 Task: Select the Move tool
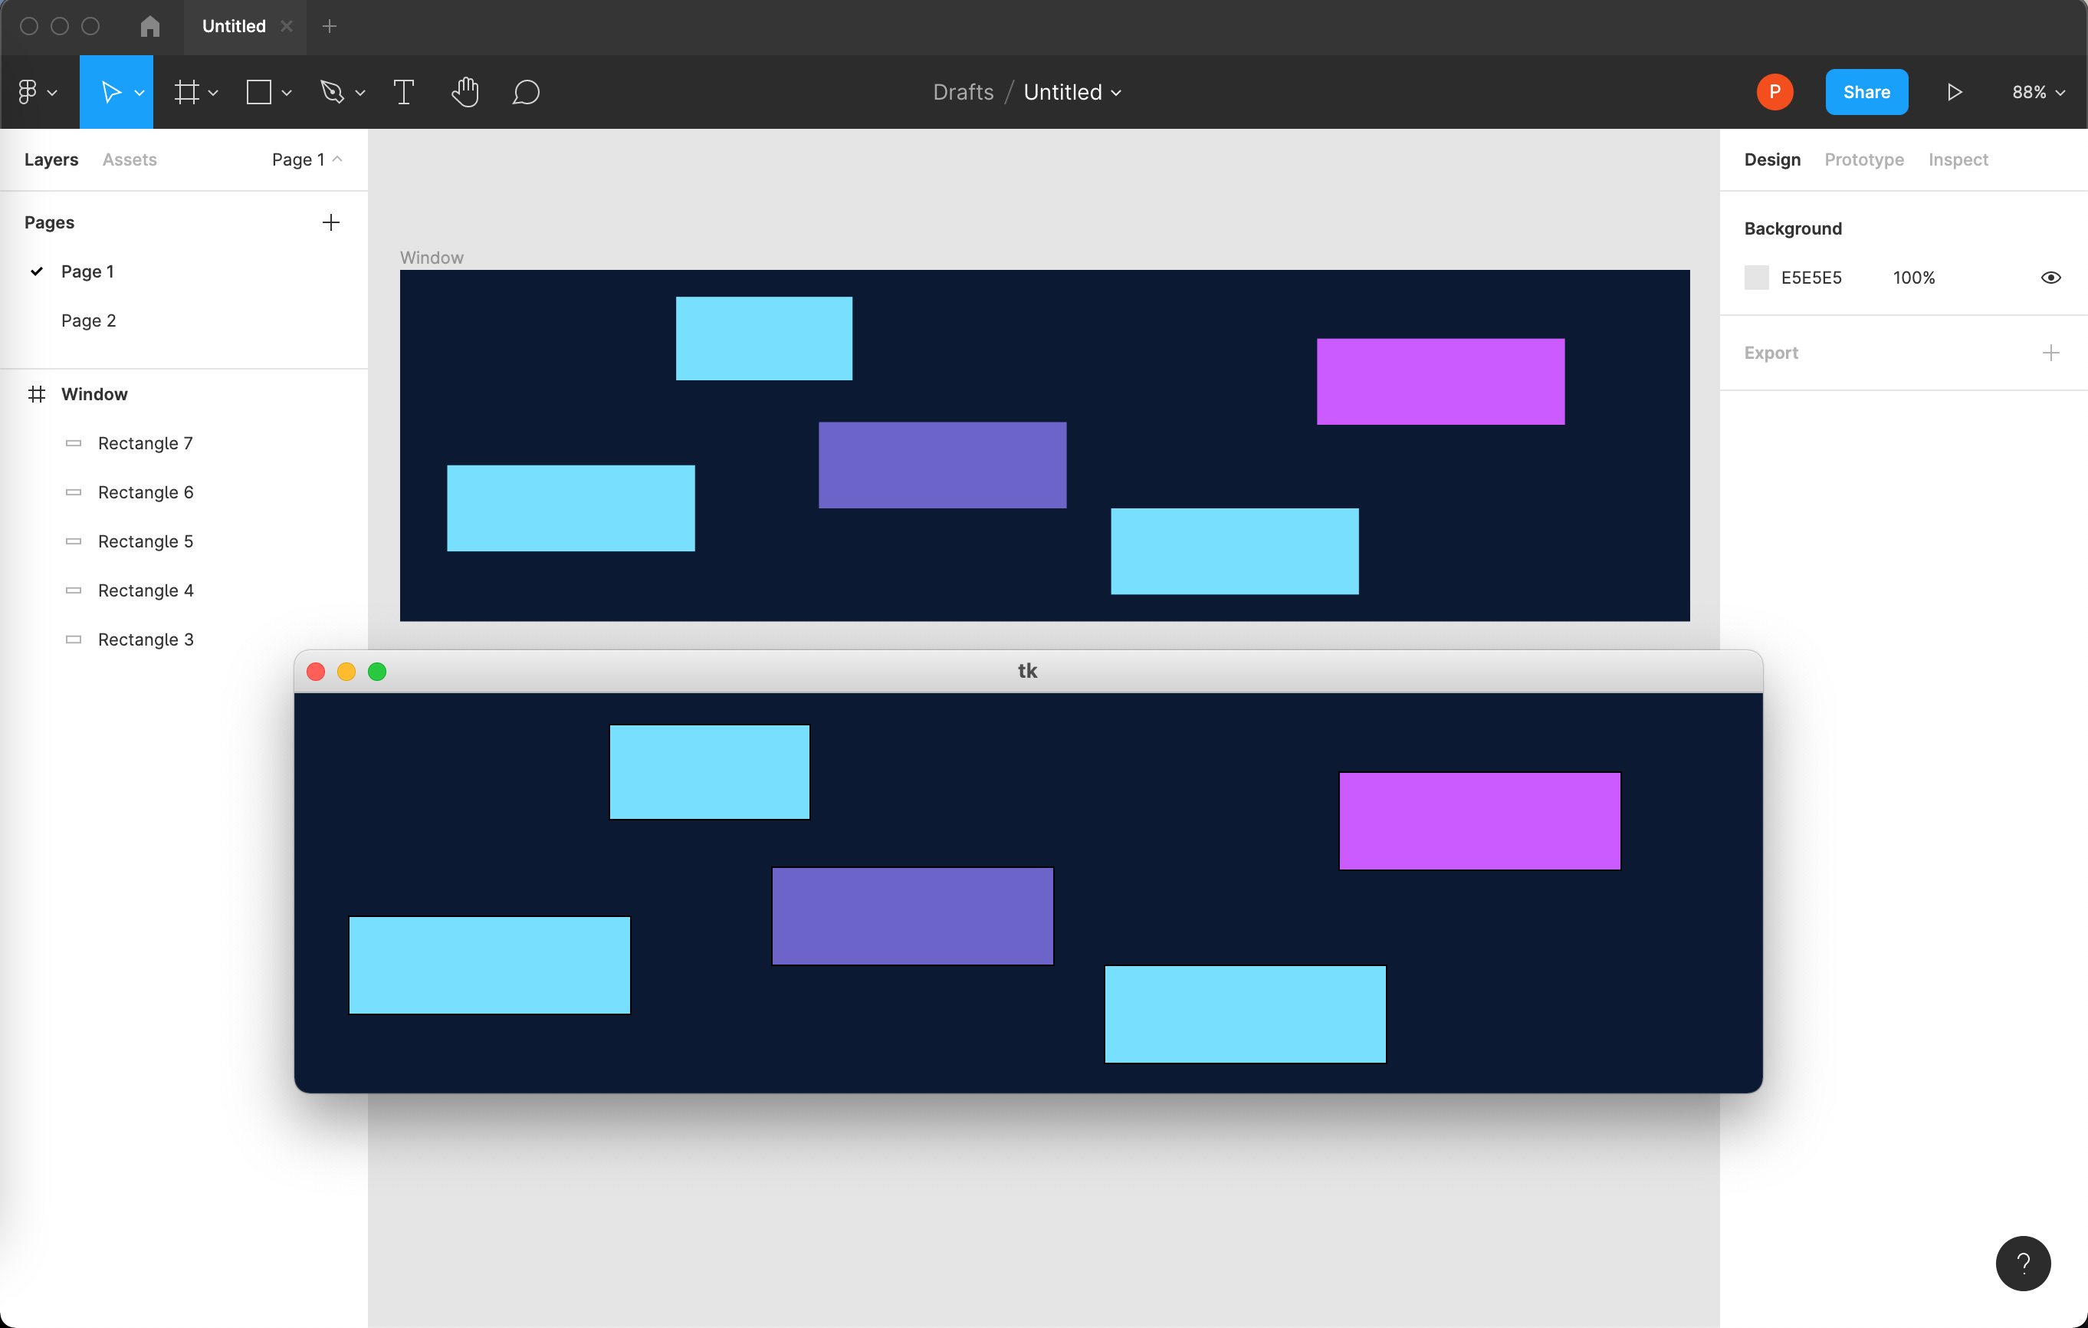coord(113,91)
